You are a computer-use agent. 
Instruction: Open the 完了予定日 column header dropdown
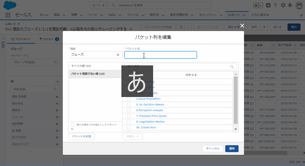pos(295,45)
